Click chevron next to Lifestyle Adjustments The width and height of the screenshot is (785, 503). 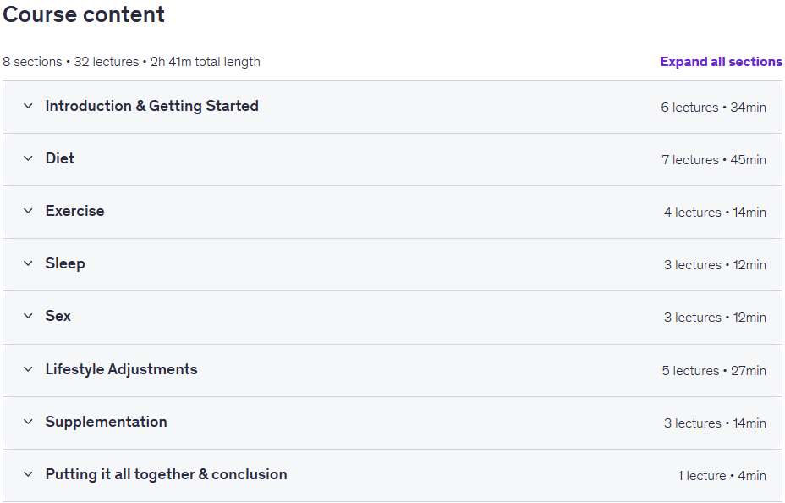(28, 369)
